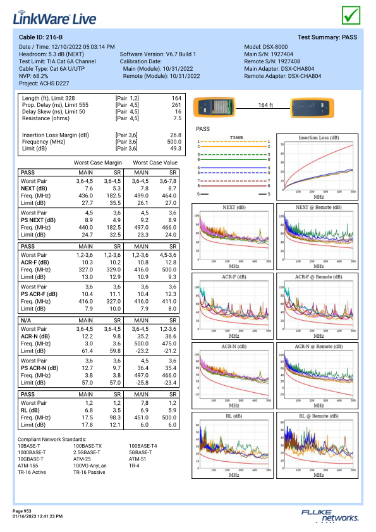This screenshot has height=532, width=376.
Task: Click the remote tester unit image
Action: pos(312,107)
